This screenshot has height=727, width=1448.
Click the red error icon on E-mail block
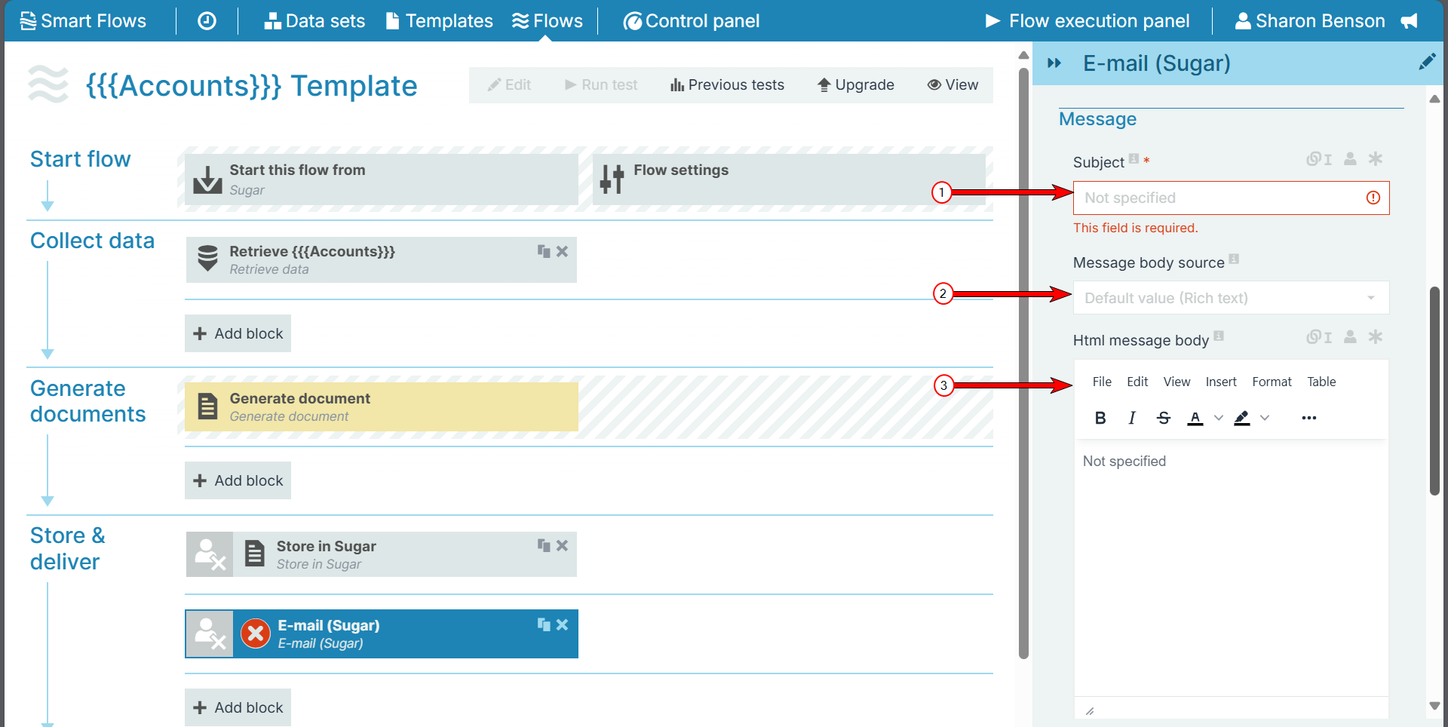click(256, 633)
